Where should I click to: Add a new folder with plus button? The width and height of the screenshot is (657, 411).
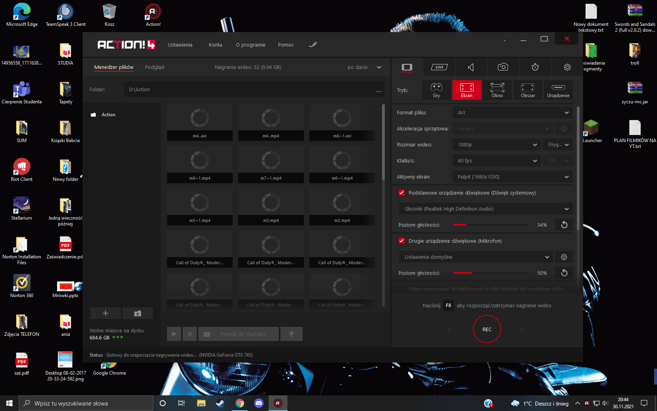[x=105, y=313]
